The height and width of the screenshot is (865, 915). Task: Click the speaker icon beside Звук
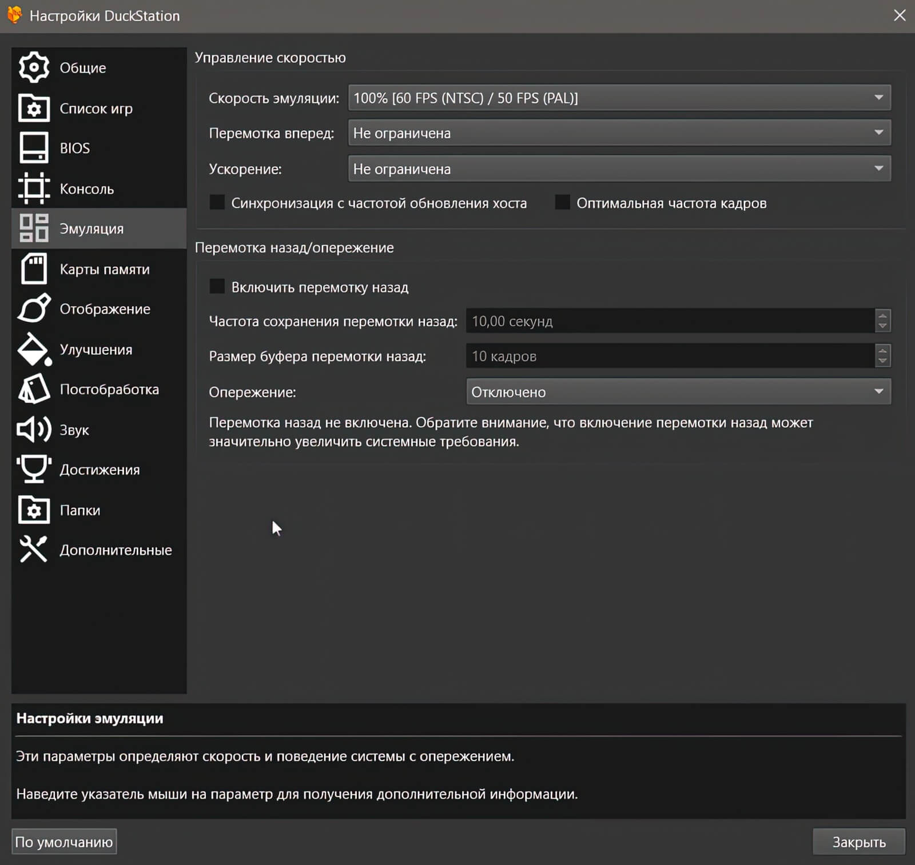point(34,430)
